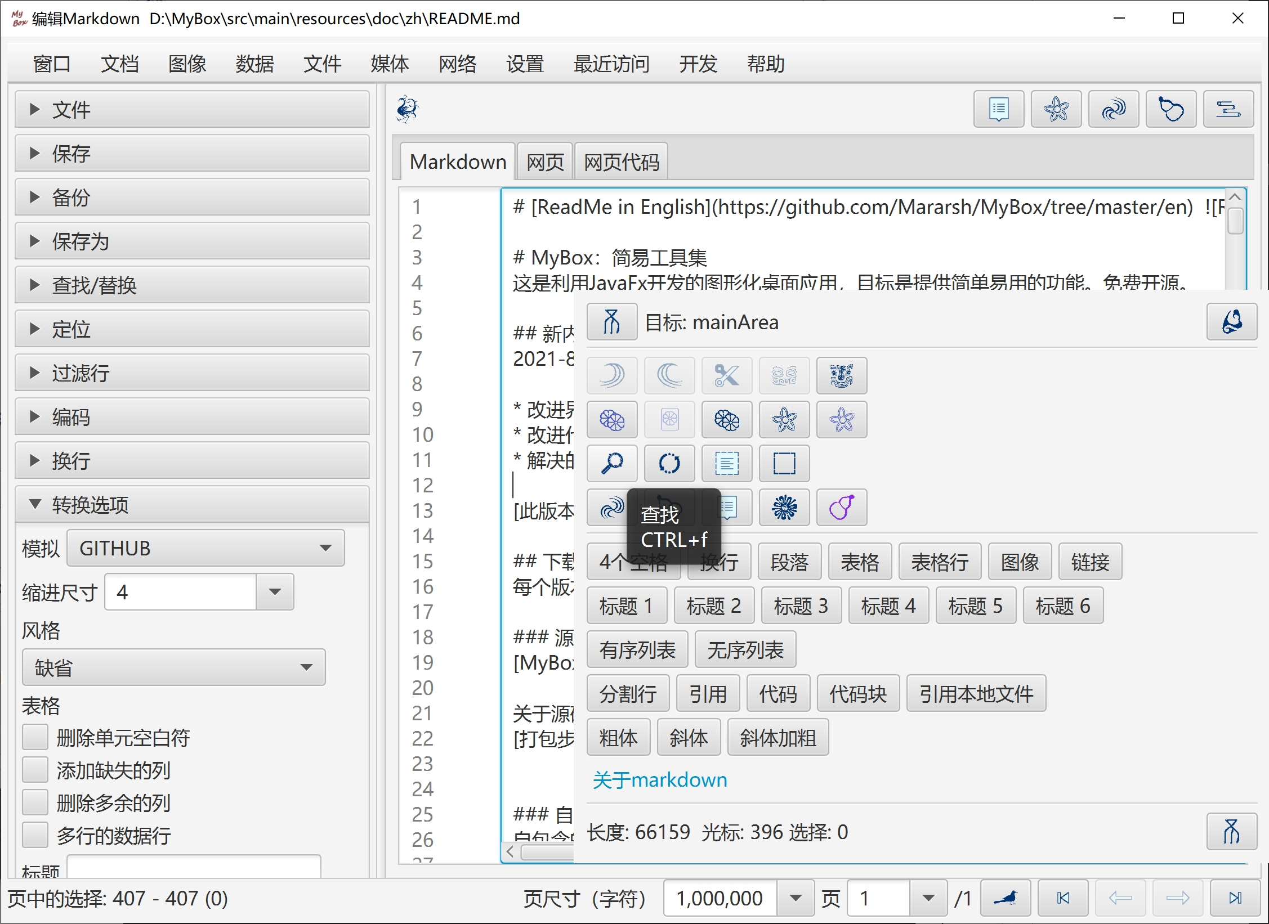Click the 表格 button
This screenshot has width=1269, height=924.
pyautogui.click(x=860, y=562)
